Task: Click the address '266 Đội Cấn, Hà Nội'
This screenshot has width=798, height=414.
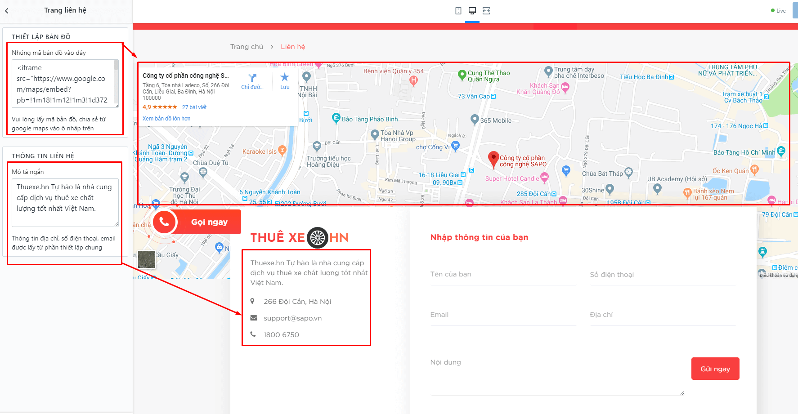Action: click(x=297, y=302)
